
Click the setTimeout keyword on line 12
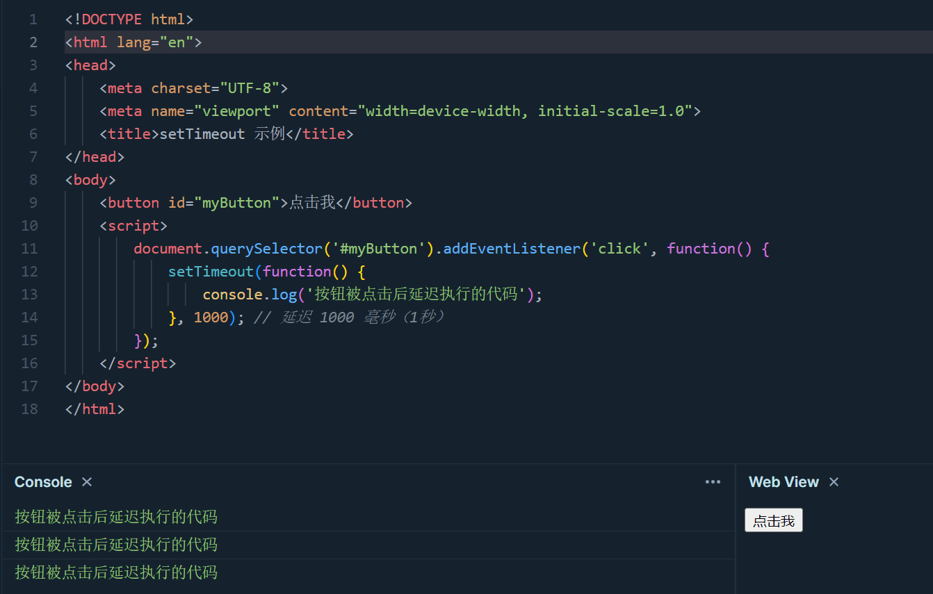(x=211, y=271)
